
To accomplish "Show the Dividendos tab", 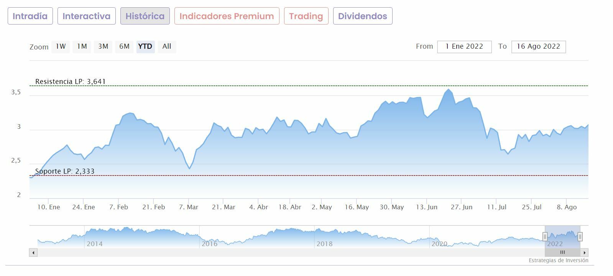I will (x=362, y=16).
